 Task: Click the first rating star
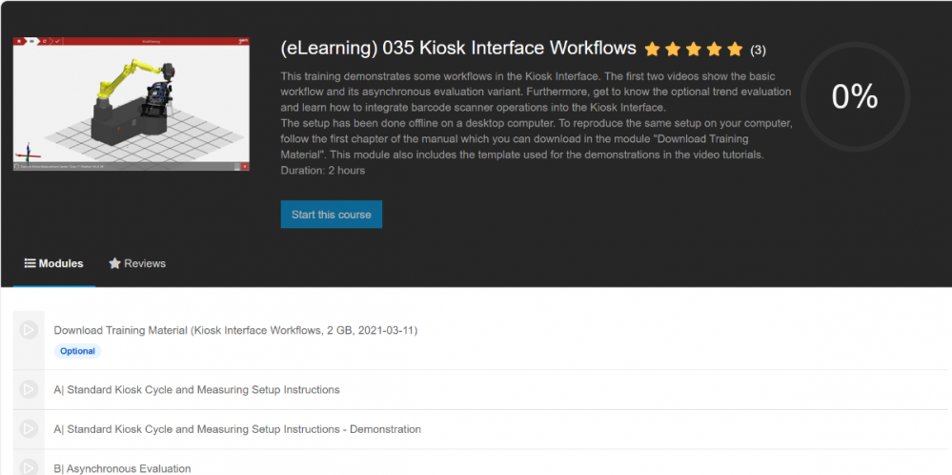coord(653,49)
